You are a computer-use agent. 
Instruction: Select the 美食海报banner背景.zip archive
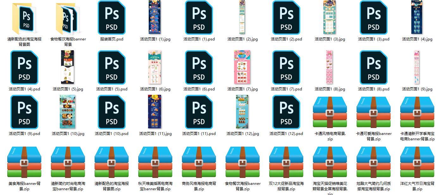pos(24,162)
